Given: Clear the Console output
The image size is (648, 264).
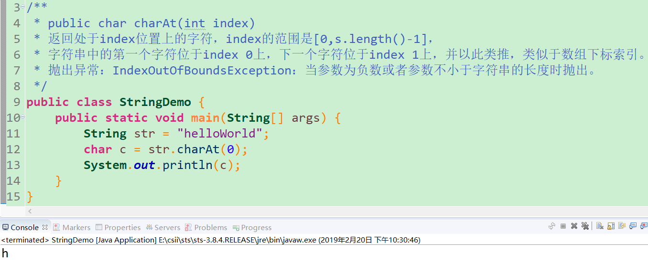Looking at the screenshot, I should coord(600,226).
